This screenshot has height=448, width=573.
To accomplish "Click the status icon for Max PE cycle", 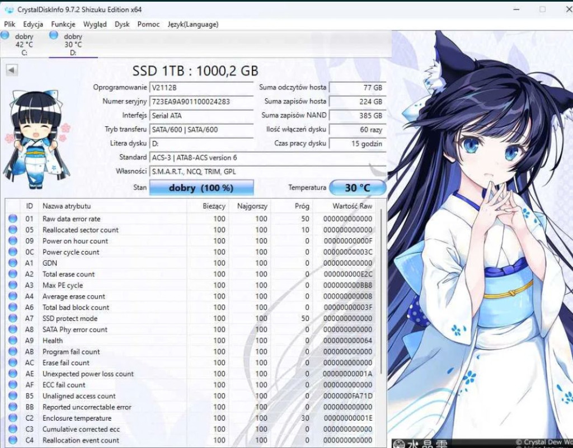I will tap(13, 285).
